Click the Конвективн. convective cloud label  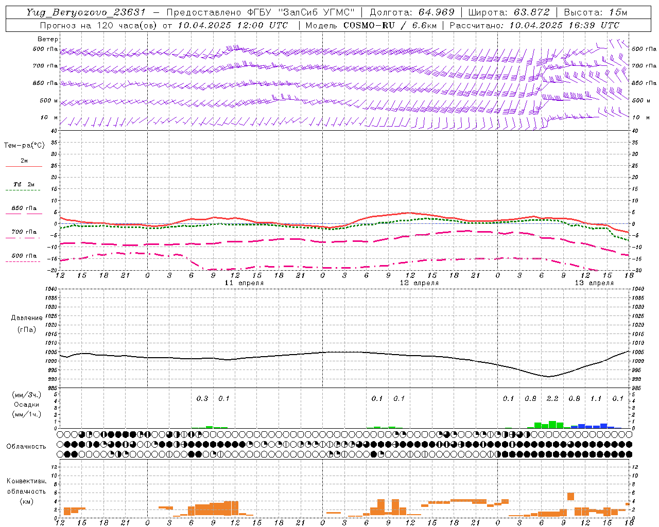27,481
